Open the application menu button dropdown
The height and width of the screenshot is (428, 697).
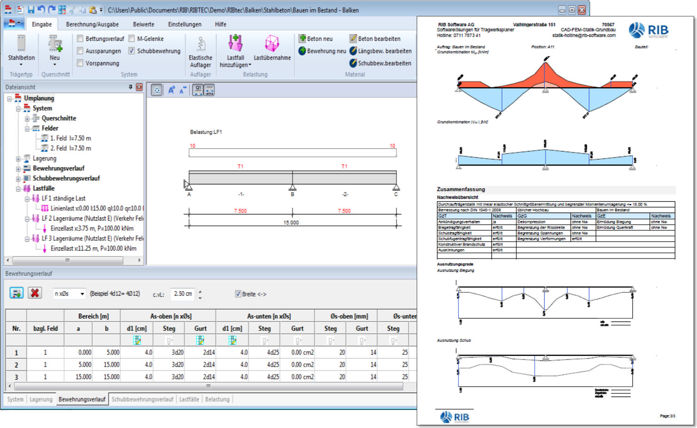pos(14,23)
